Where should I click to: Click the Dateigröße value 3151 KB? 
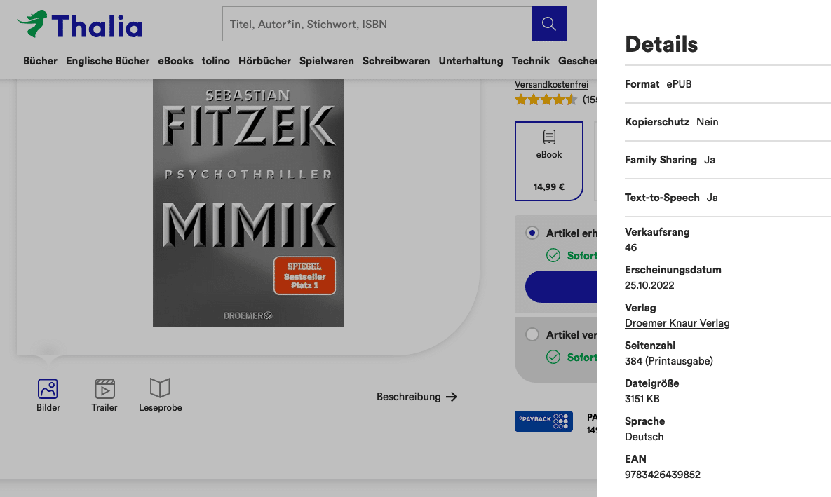[642, 399]
